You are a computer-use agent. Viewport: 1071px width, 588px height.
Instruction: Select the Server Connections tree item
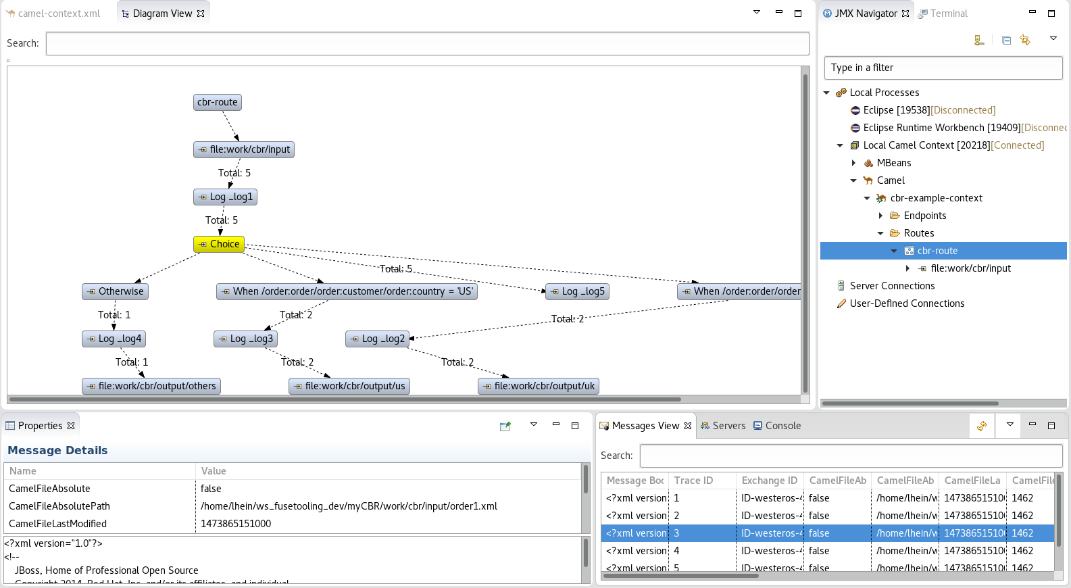point(892,286)
